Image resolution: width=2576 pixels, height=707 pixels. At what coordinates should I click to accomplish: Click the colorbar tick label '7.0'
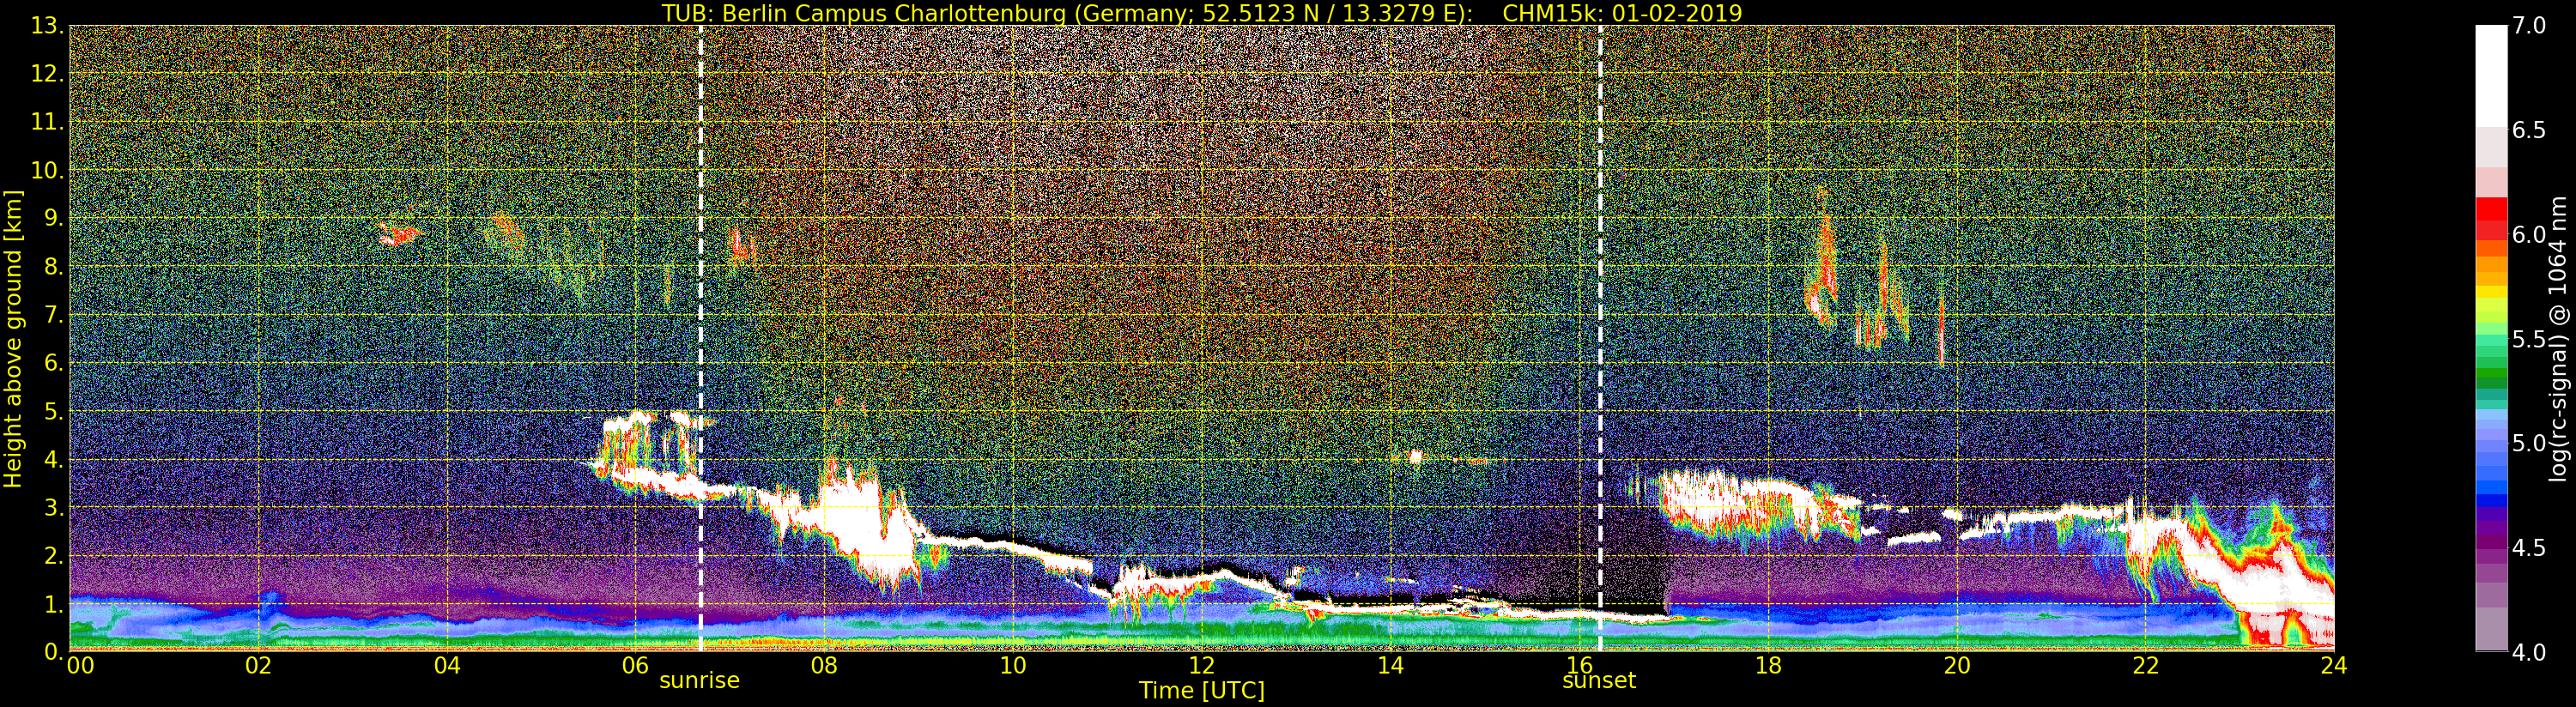2530,26
